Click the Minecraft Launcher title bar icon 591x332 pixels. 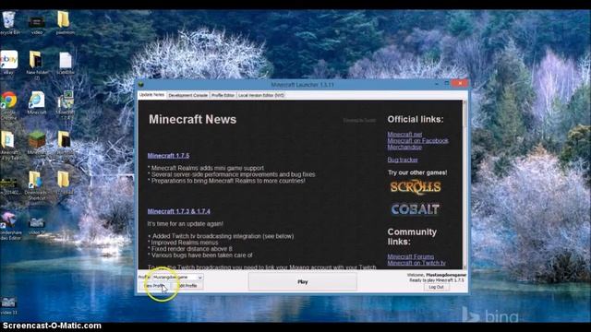pyautogui.click(x=141, y=84)
